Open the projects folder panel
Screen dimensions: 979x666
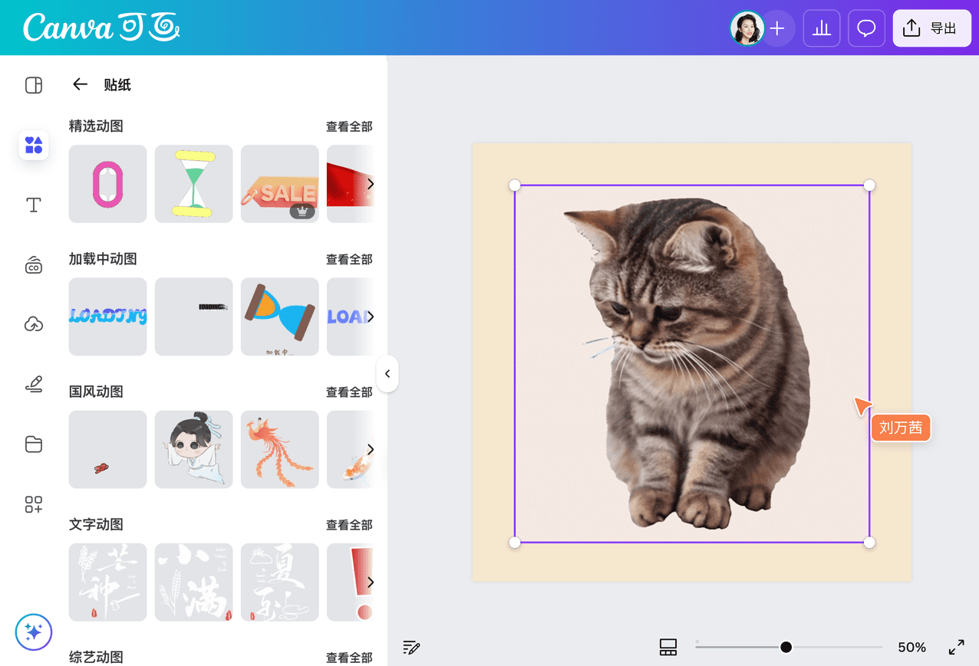33,444
